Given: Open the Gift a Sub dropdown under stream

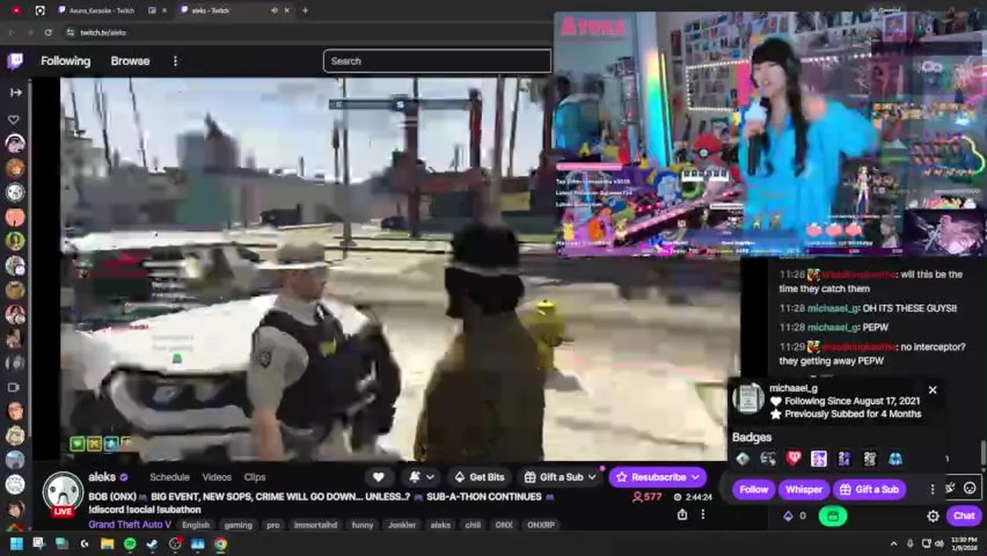Looking at the screenshot, I should 560,477.
